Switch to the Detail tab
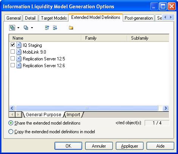 coord(30,18)
